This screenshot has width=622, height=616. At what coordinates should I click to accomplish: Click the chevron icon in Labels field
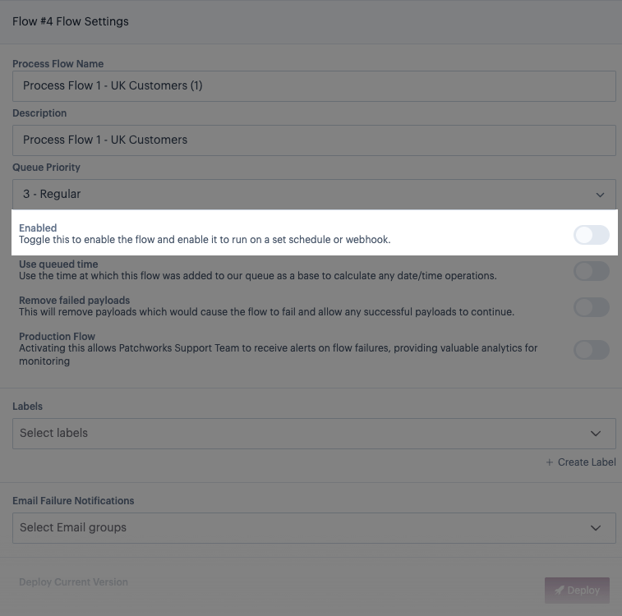click(597, 434)
